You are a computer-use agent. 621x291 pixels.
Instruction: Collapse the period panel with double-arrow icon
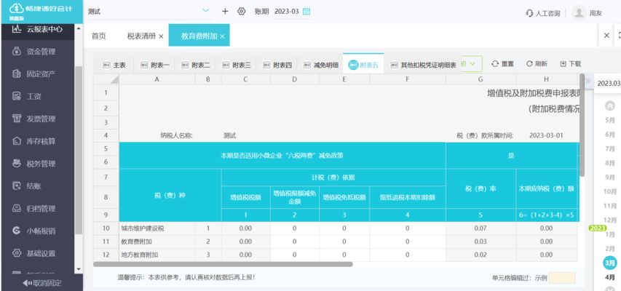(x=588, y=81)
